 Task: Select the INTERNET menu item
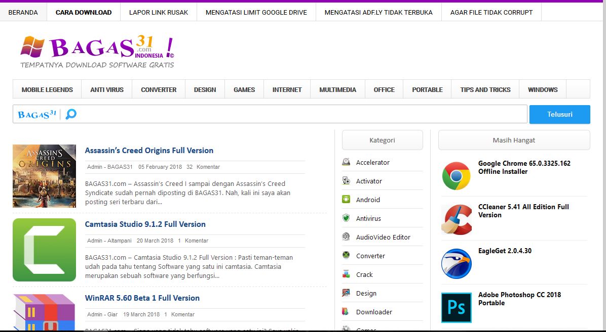point(287,89)
